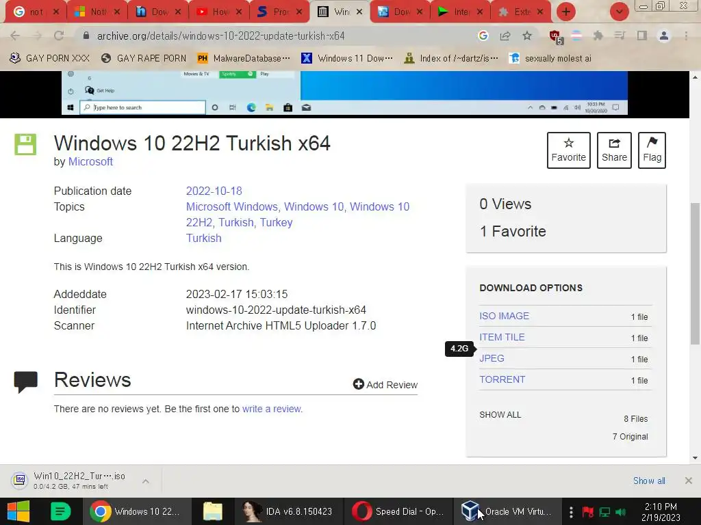
Task: Open the Chrome profile avatar
Action: pyautogui.click(x=664, y=36)
